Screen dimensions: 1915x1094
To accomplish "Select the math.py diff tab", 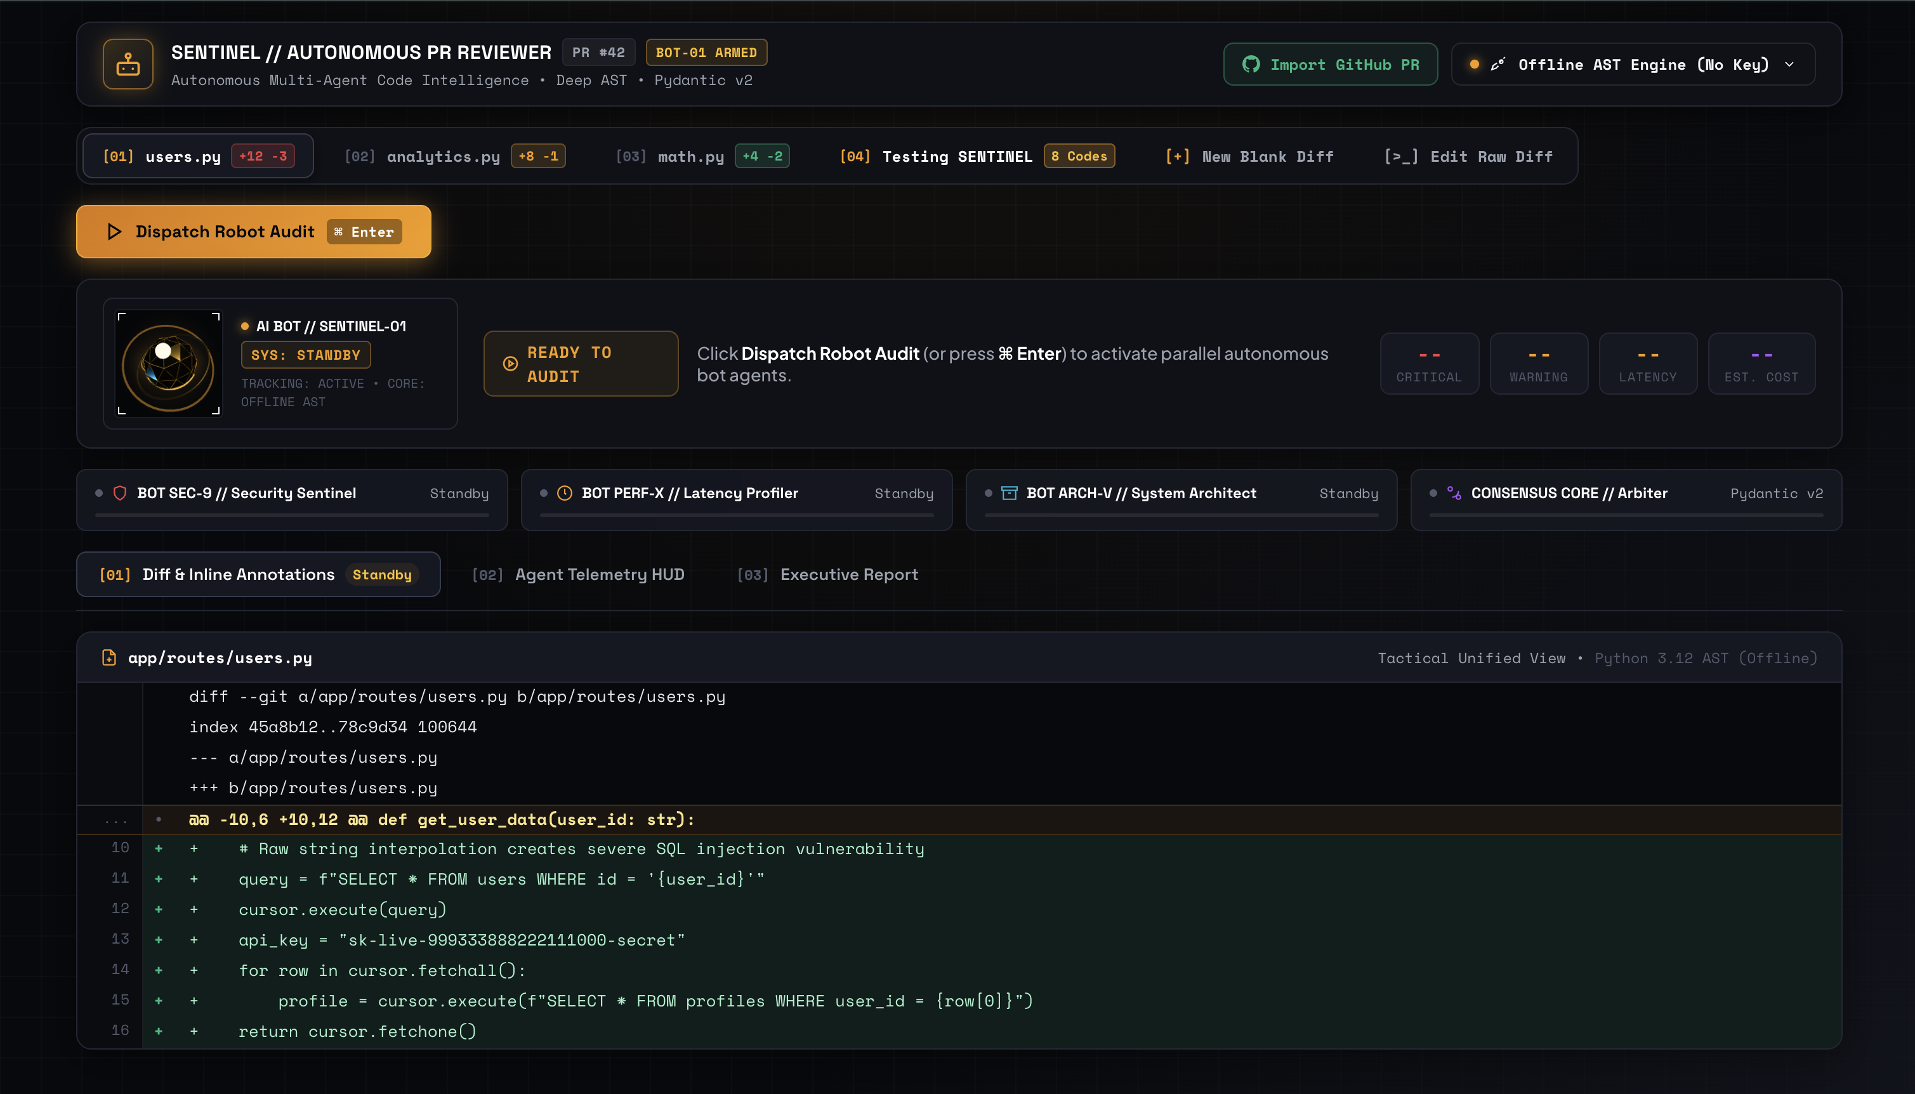I will coord(702,156).
